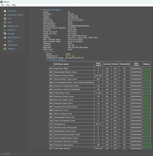Open the Motherboard icon
Screen dimensions: 153x156
(5, 26)
